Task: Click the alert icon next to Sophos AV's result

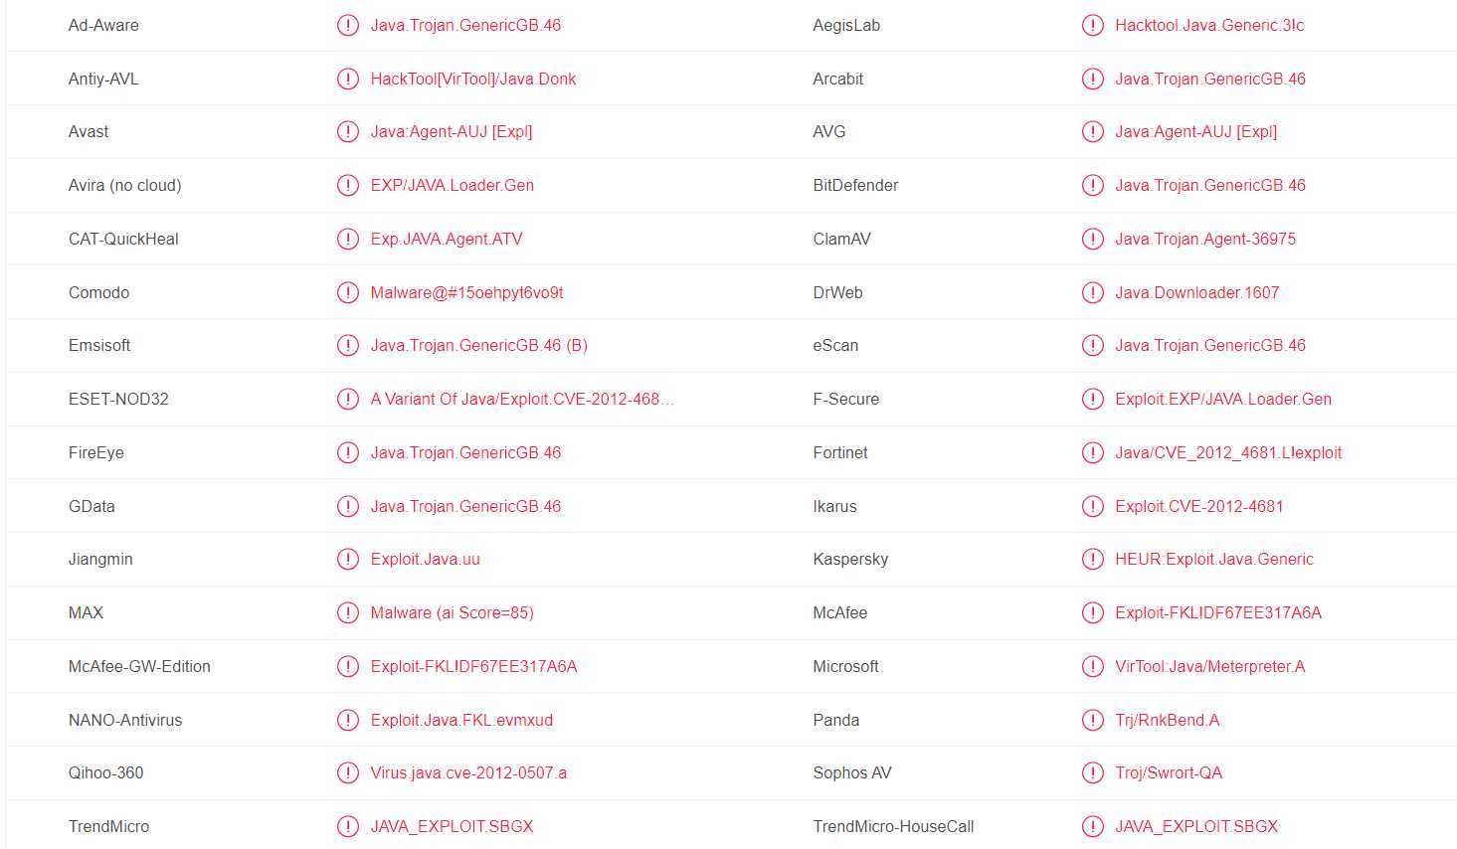Action: (x=1092, y=772)
